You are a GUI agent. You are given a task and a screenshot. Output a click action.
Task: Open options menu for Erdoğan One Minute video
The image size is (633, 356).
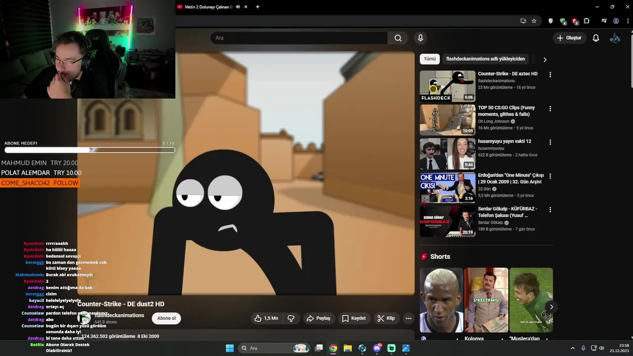[550, 176]
